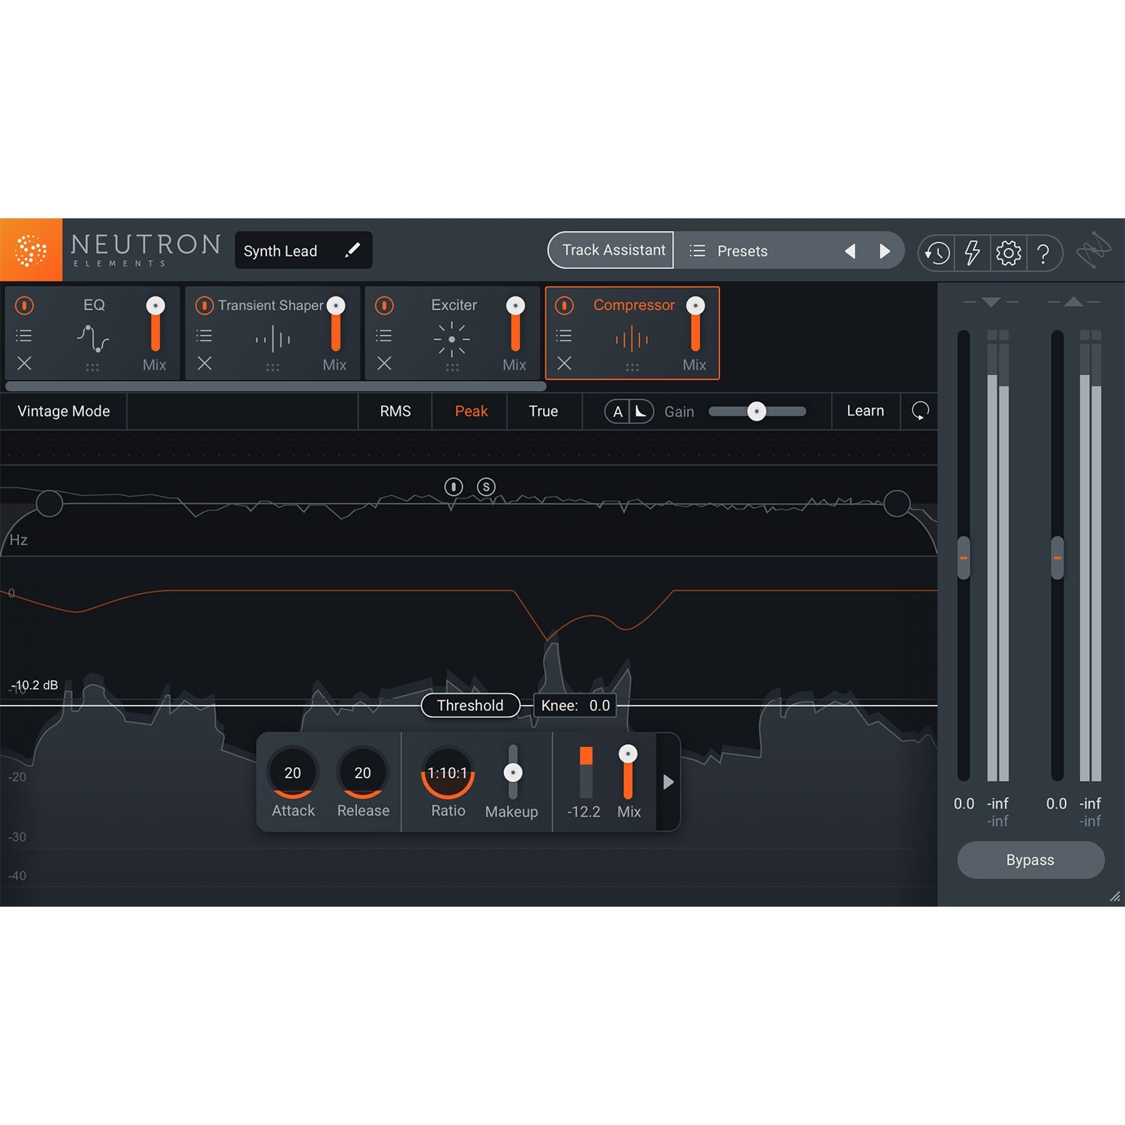Click the high filter node circle
The height and width of the screenshot is (1125, 1125).
(897, 503)
